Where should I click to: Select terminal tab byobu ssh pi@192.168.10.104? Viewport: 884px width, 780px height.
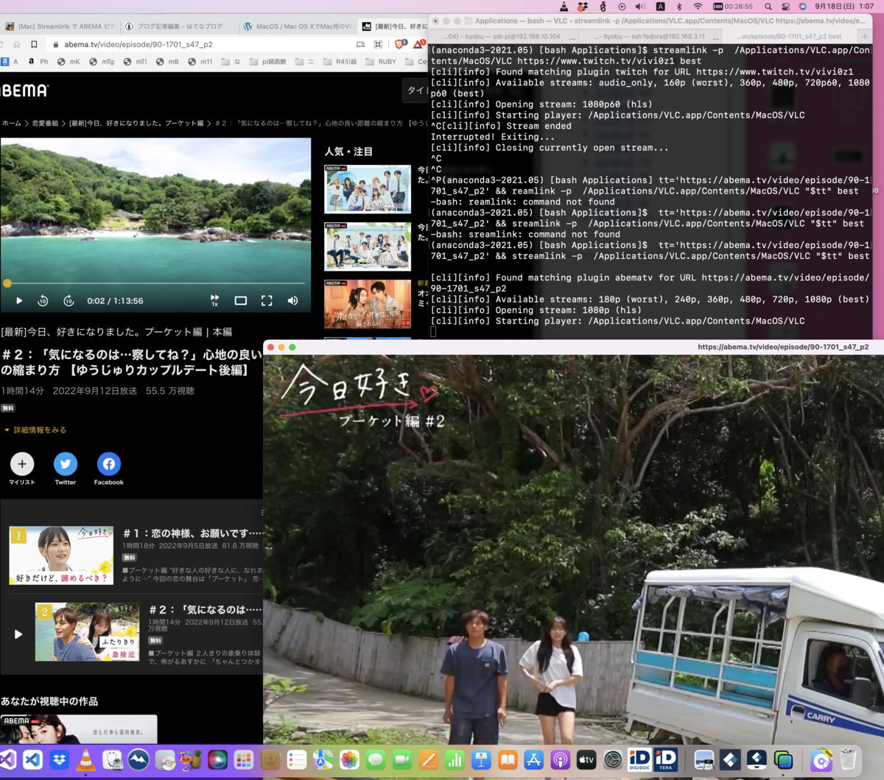tap(501, 36)
